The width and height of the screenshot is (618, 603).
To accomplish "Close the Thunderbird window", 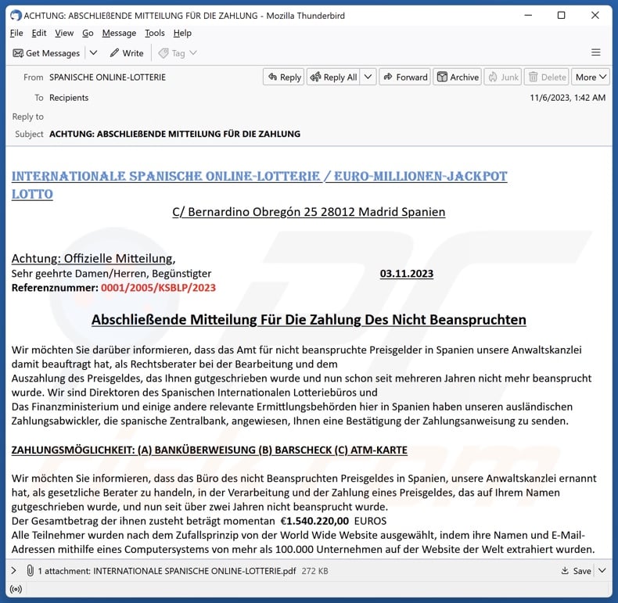I will (595, 16).
